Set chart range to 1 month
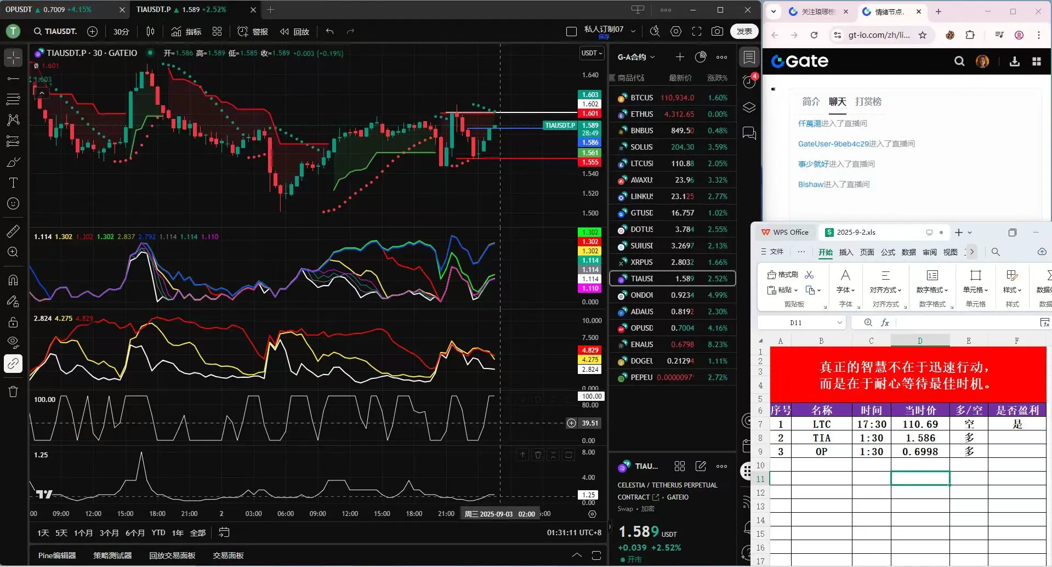Image resolution: width=1052 pixels, height=567 pixels. pos(83,533)
